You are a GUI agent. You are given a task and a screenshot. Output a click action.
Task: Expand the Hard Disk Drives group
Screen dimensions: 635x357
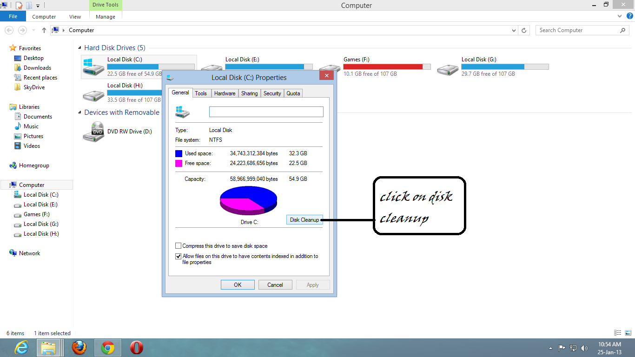point(80,47)
